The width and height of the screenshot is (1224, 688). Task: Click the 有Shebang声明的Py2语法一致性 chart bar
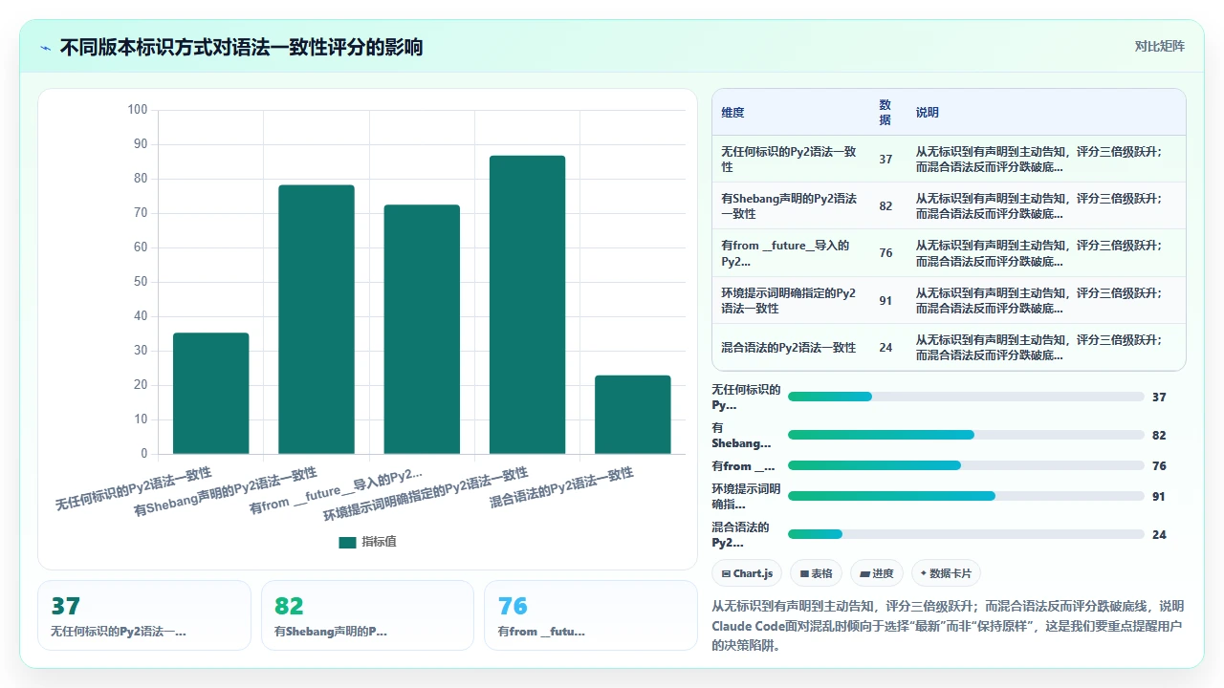coord(317,319)
